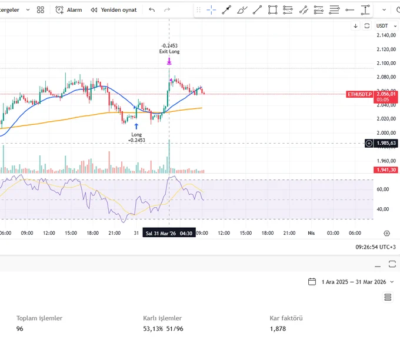Open the calendar date range icon
This screenshot has width=400, height=339.
(x=312, y=281)
